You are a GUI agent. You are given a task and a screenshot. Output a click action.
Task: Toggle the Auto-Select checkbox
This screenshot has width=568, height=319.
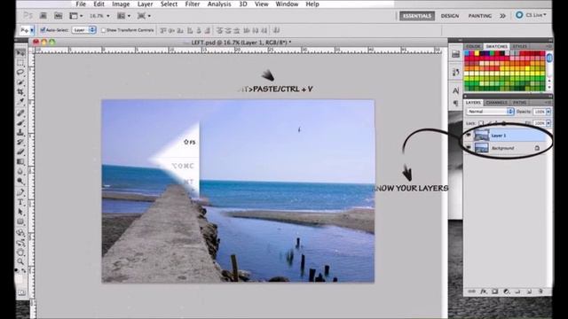pos(43,30)
